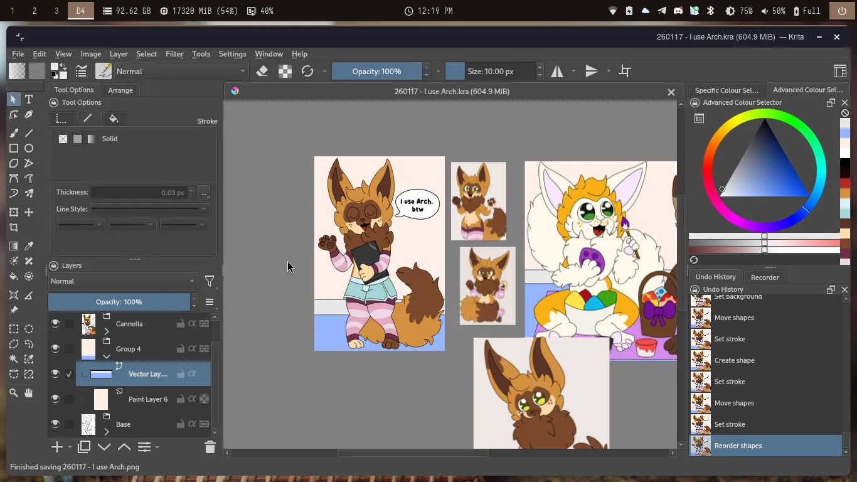Expand the Base group layer
The image size is (857, 482).
point(107,432)
